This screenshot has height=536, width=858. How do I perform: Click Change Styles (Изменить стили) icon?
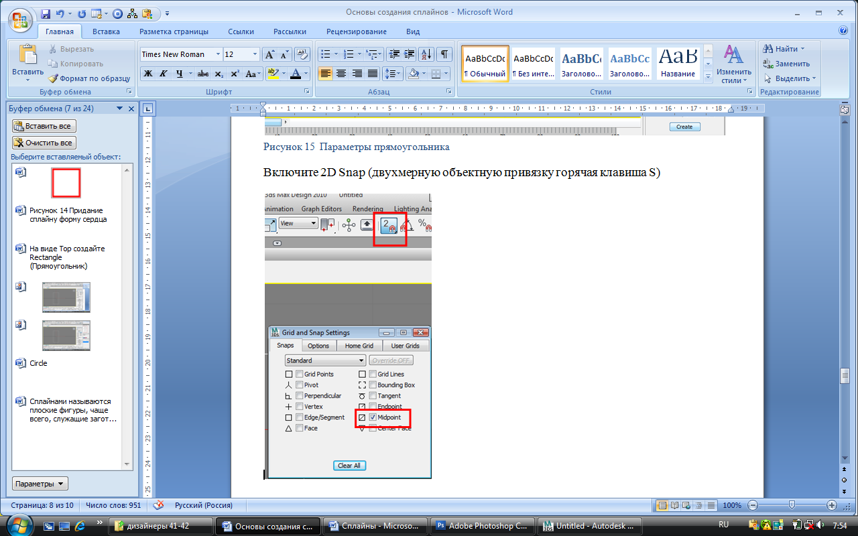coord(734,56)
